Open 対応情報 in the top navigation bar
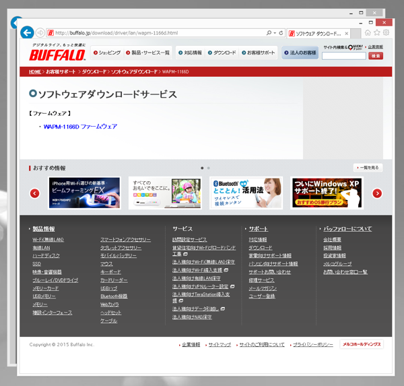The image size is (404, 386). click(x=190, y=53)
